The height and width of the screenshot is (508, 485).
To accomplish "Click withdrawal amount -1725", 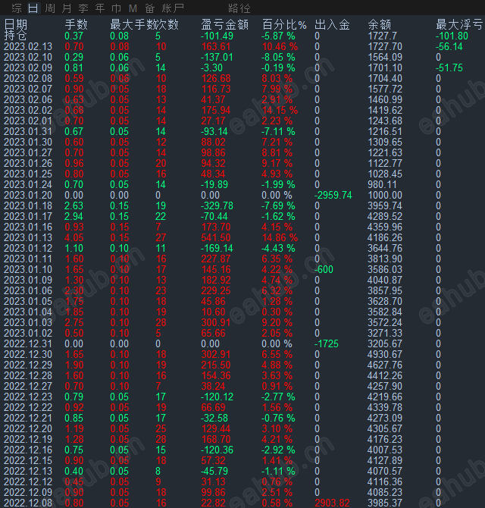I will [x=327, y=343].
